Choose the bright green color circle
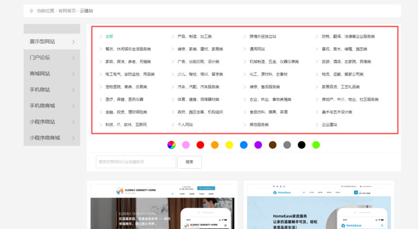Viewport: 418px width, 229px height. [316, 145]
